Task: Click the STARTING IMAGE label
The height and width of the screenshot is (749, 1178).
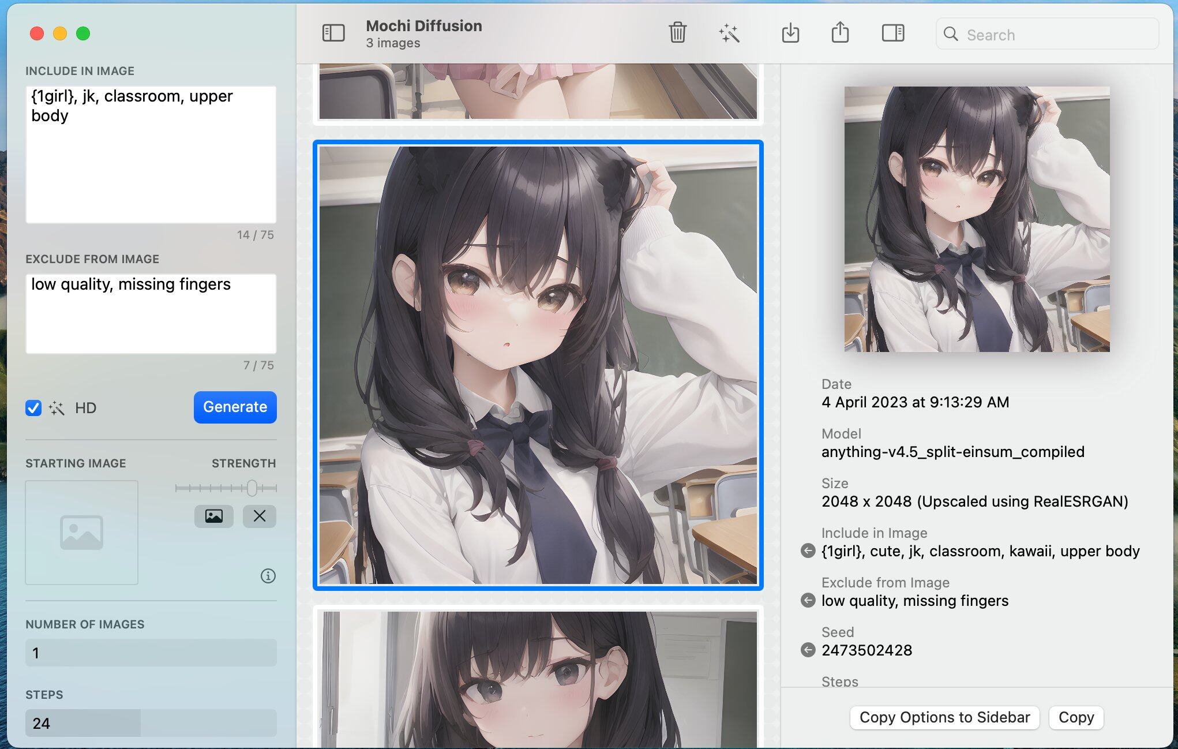Action: tap(76, 463)
